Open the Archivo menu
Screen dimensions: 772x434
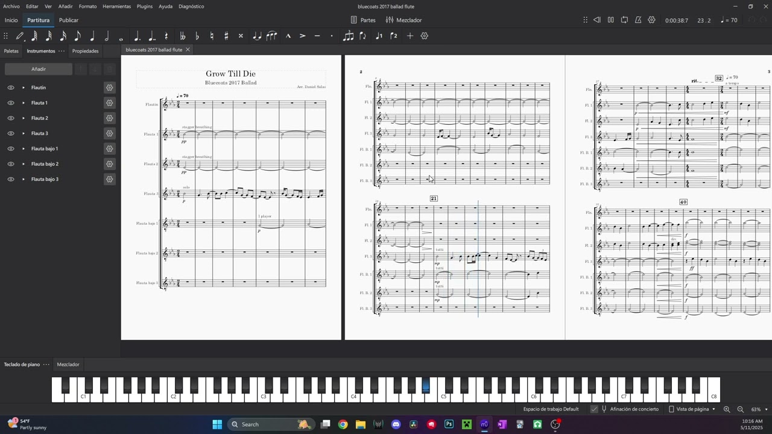coord(11,6)
